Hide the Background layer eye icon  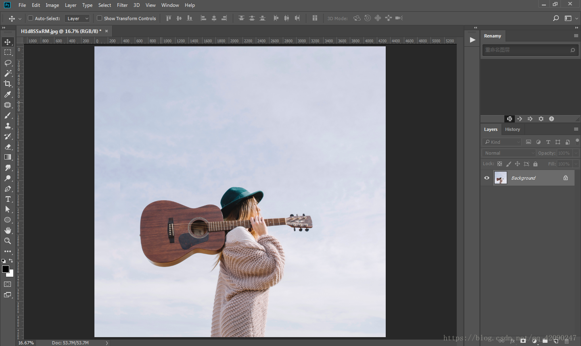point(487,178)
